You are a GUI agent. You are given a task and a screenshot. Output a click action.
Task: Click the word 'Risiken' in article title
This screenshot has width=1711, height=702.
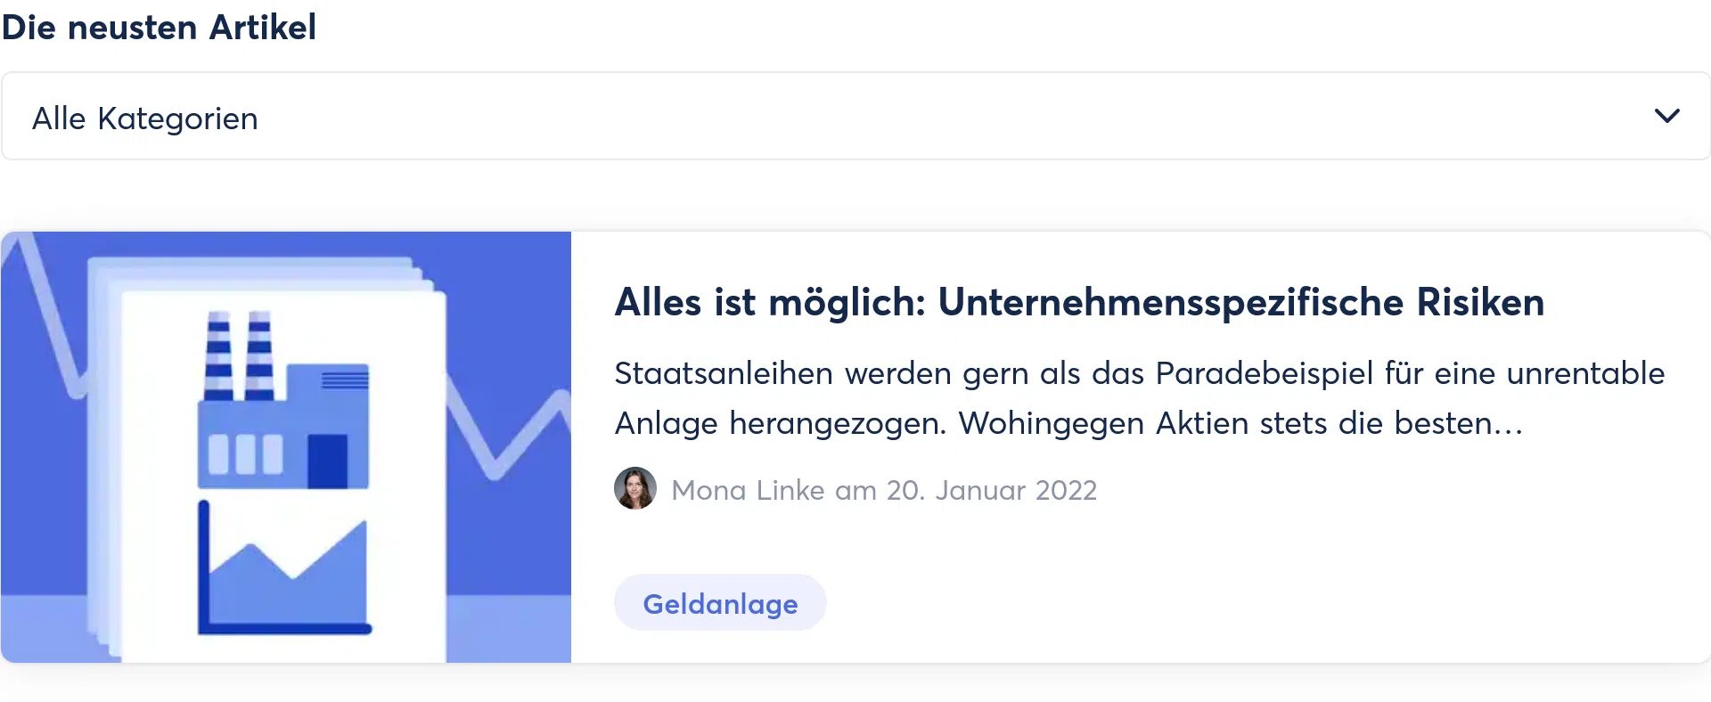1480,302
